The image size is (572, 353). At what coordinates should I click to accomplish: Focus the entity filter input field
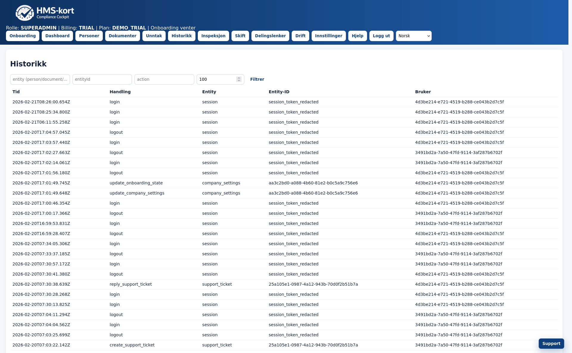(40, 79)
